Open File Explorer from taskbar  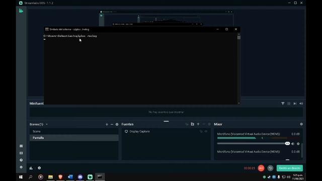pyautogui.click(x=50, y=177)
